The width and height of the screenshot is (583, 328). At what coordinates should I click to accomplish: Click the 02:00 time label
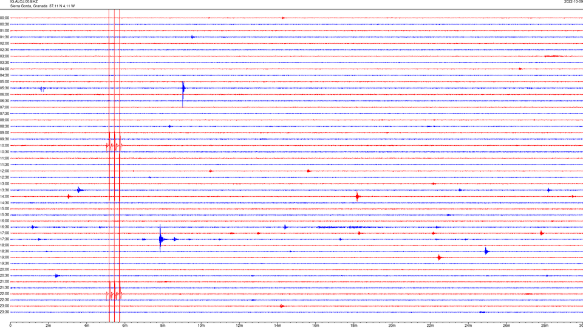pyautogui.click(x=5, y=44)
